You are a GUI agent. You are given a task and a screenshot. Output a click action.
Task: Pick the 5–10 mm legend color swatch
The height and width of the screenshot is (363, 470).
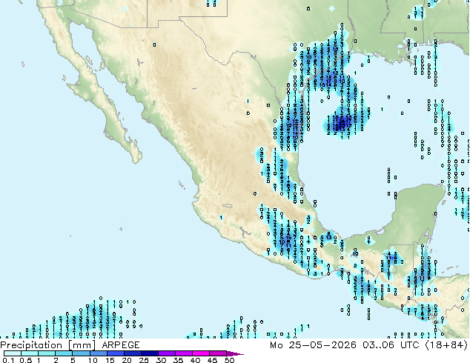[x=81, y=353]
